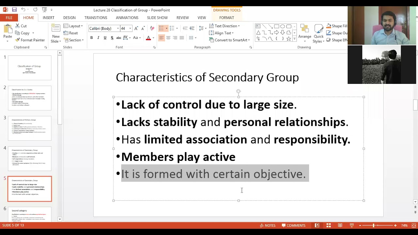Decrease the font size
This screenshot has height=235, width=418.
point(143,28)
